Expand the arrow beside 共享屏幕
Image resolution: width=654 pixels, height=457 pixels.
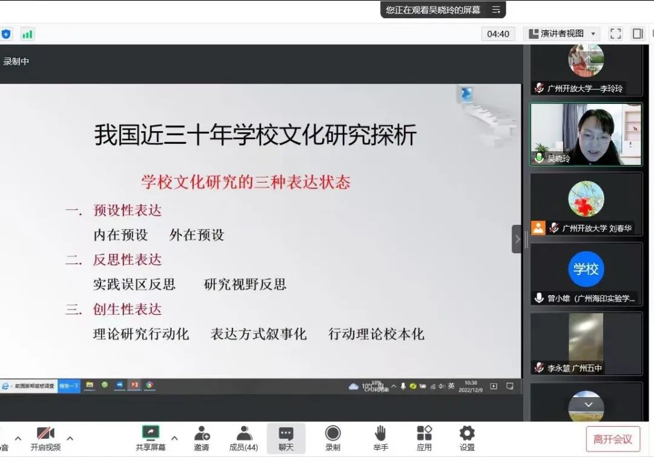[175, 438]
